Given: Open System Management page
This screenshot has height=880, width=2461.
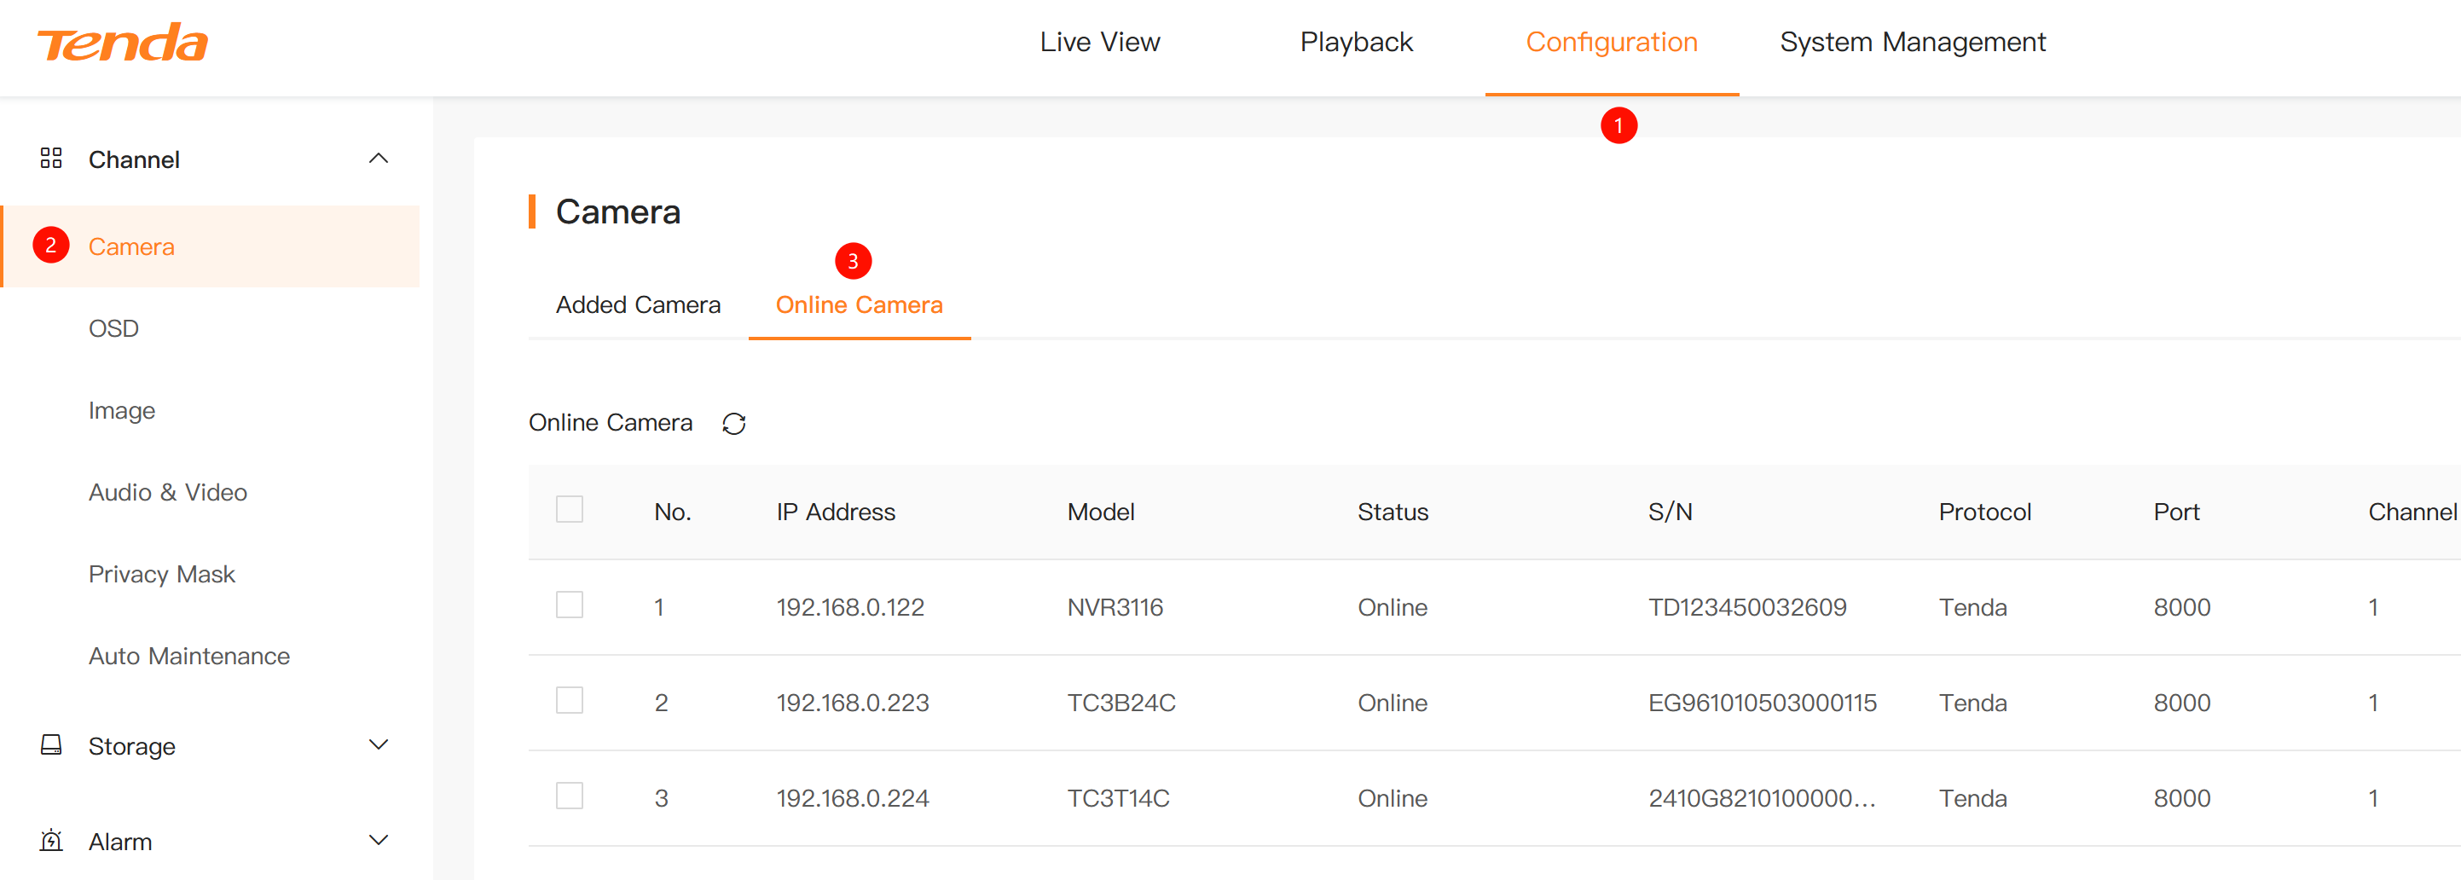Looking at the screenshot, I should (x=1912, y=42).
